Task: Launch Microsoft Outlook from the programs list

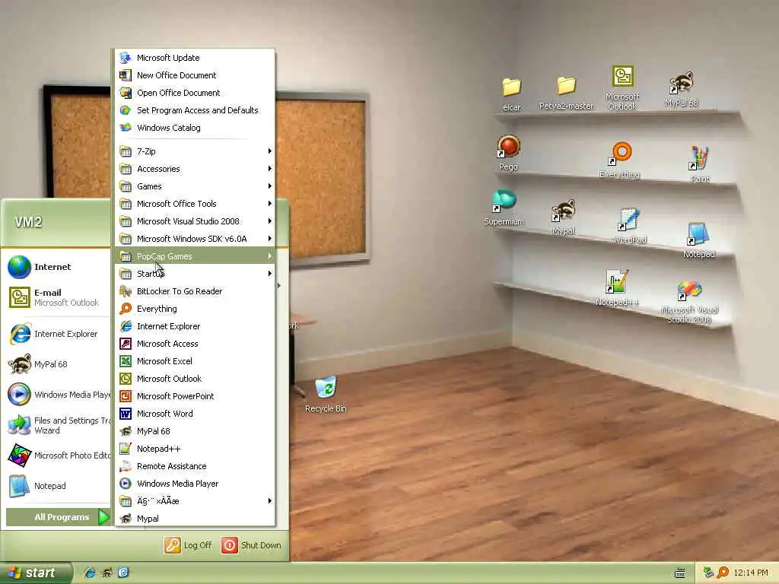Action: click(196, 379)
